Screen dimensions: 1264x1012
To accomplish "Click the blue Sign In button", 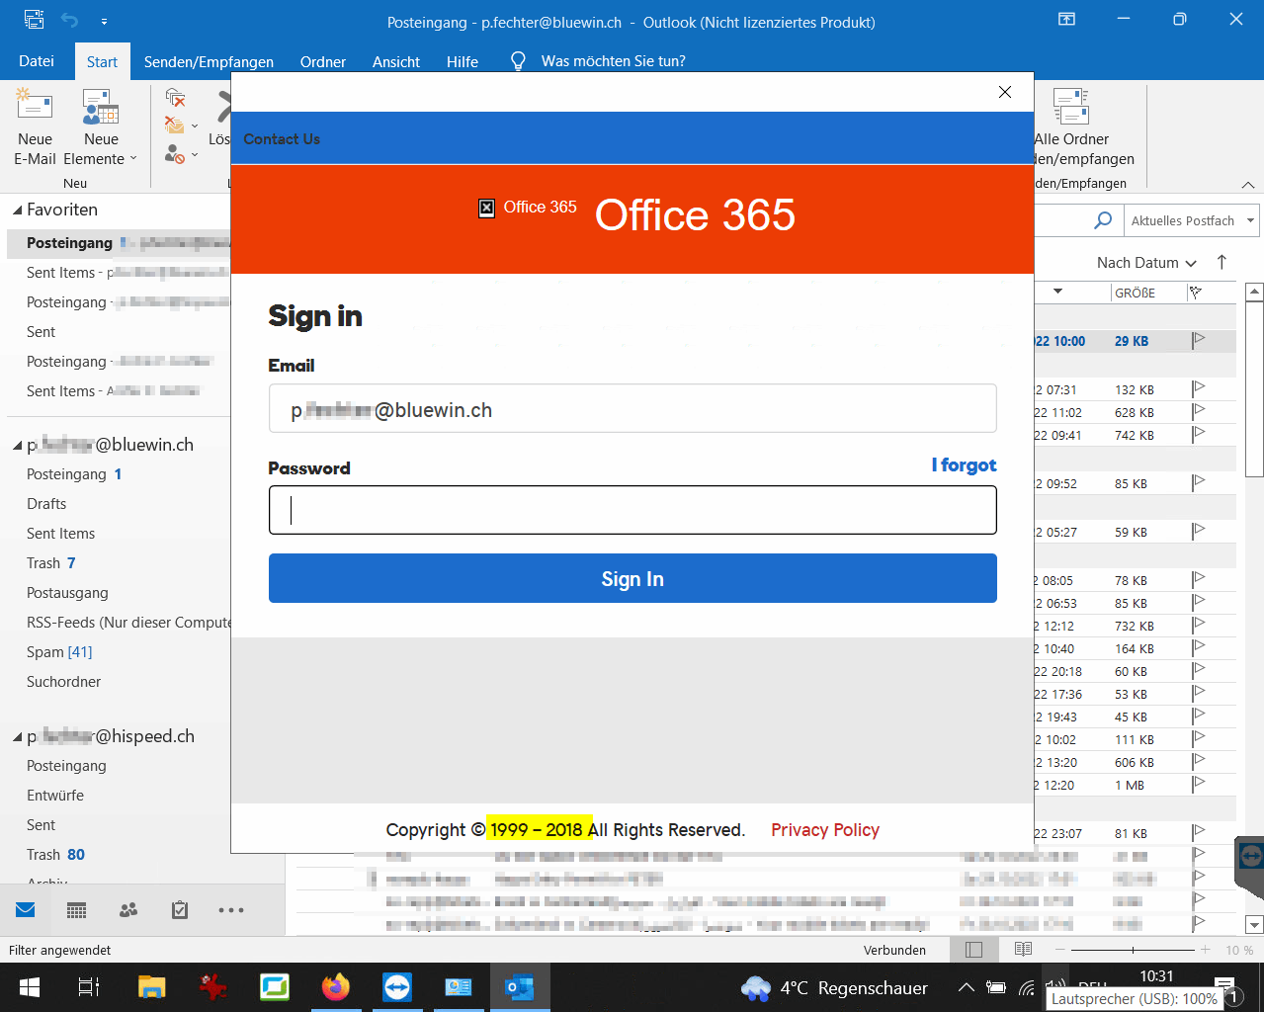I will point(632,578).
